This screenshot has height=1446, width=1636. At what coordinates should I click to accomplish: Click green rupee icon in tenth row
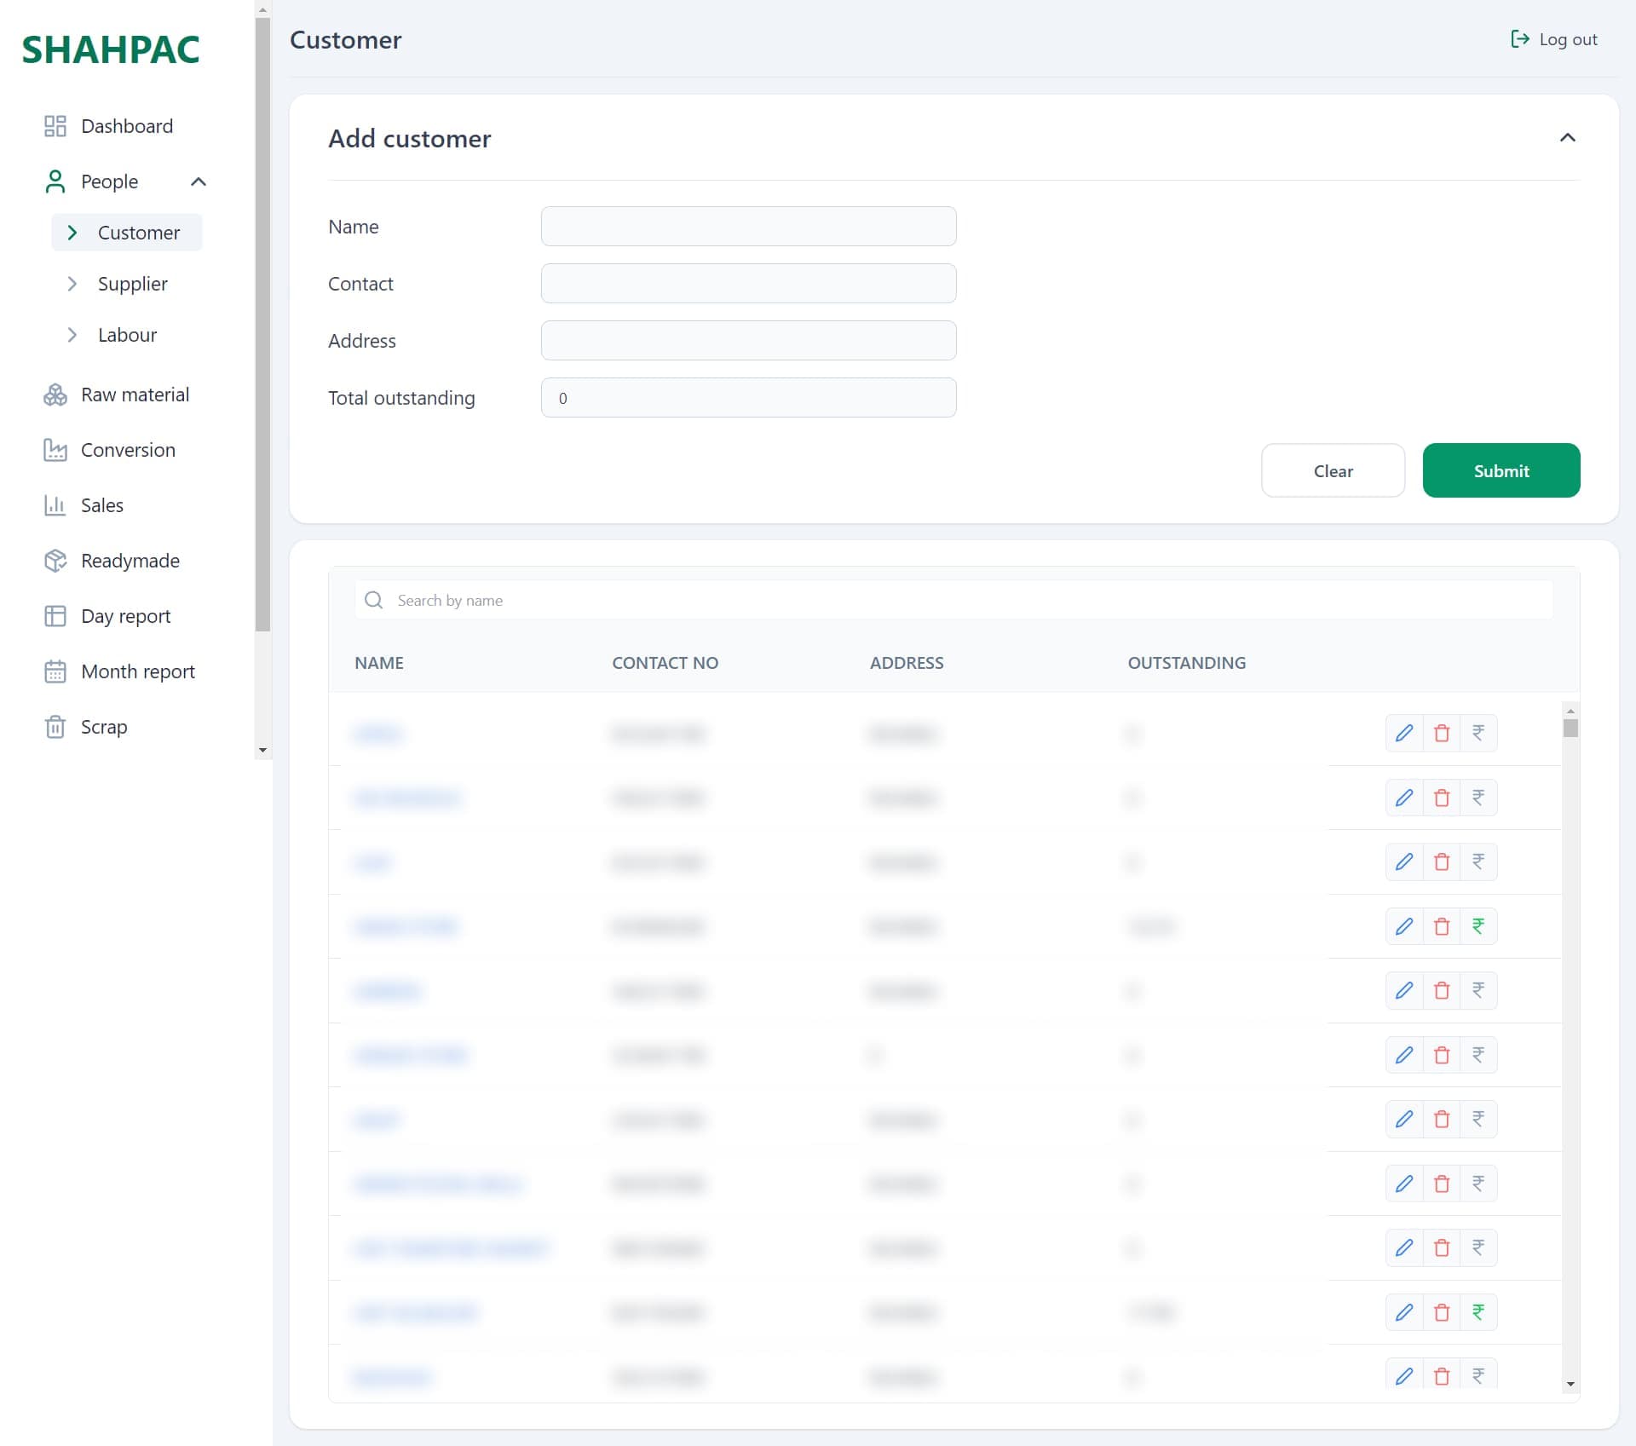click(1478, 1312)
